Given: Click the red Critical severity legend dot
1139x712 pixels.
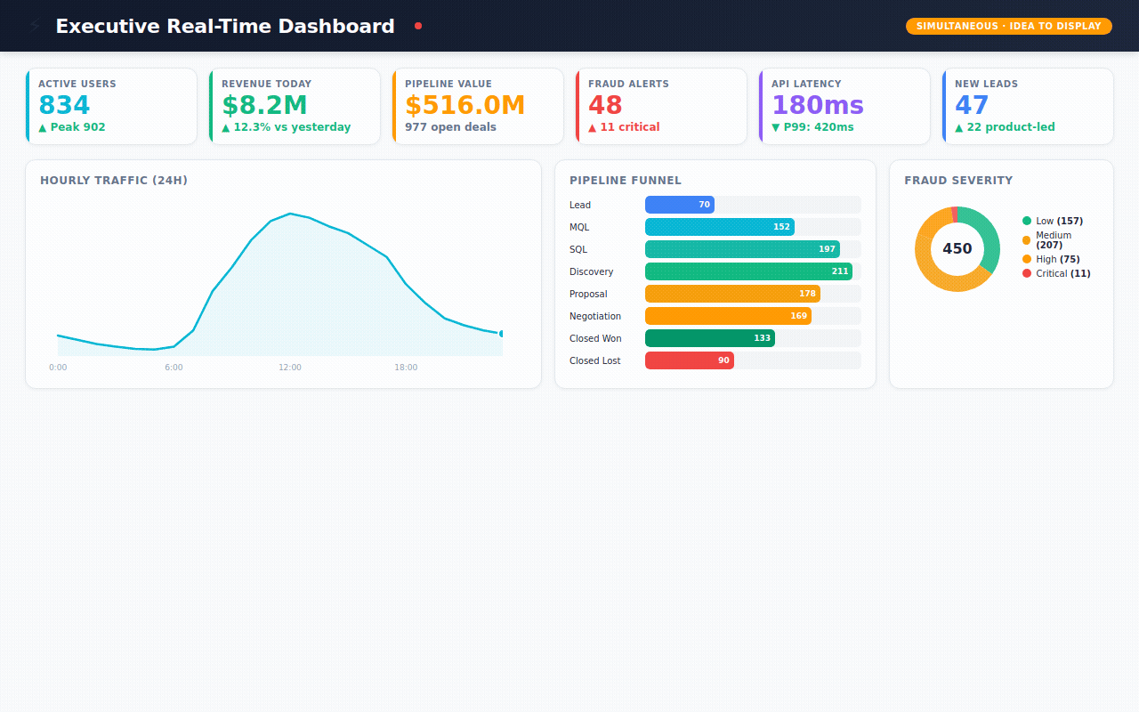Looking at the screenshot, I should pyautogui.click(x=1027, y=273).
